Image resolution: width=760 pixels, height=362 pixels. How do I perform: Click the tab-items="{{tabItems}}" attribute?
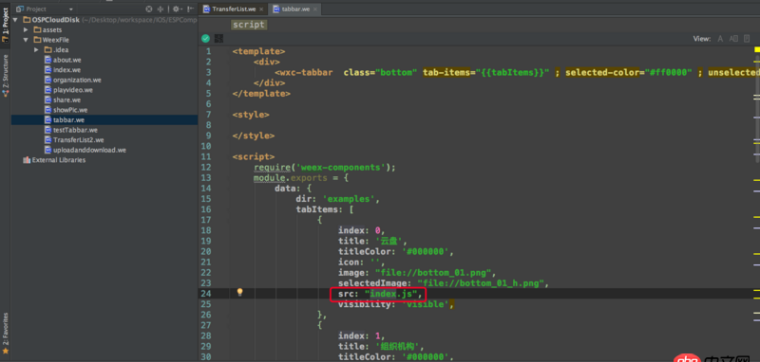[x=486, y=73]
